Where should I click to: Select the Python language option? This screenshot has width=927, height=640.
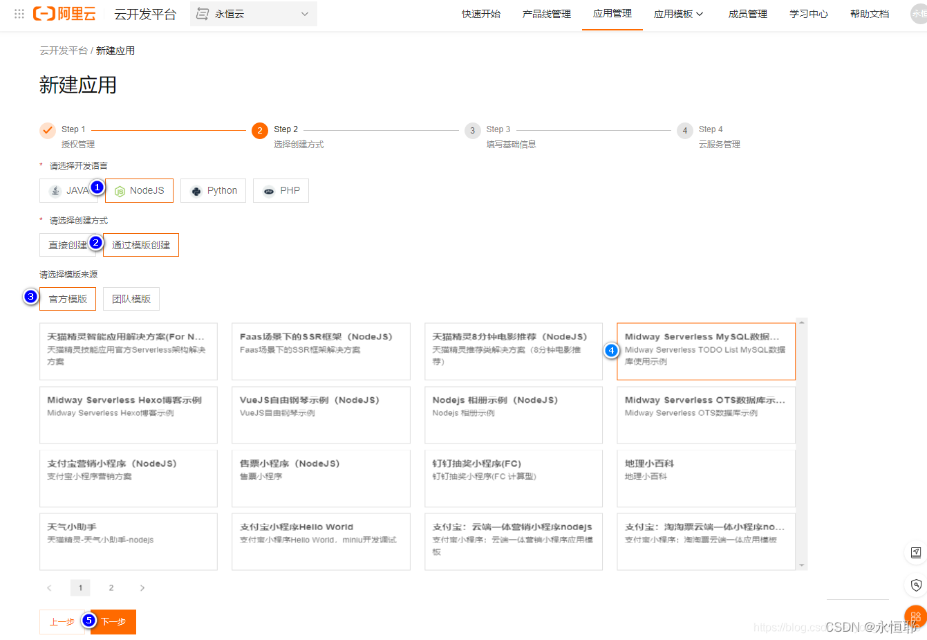(214, 190)
